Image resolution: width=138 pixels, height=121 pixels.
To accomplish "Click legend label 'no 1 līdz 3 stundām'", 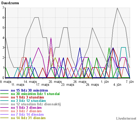I will (x=27, y=97).
